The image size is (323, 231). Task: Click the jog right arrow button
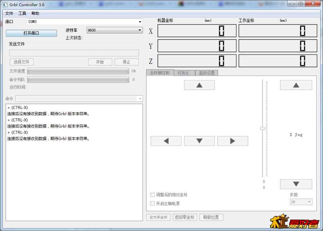point(233,141)
